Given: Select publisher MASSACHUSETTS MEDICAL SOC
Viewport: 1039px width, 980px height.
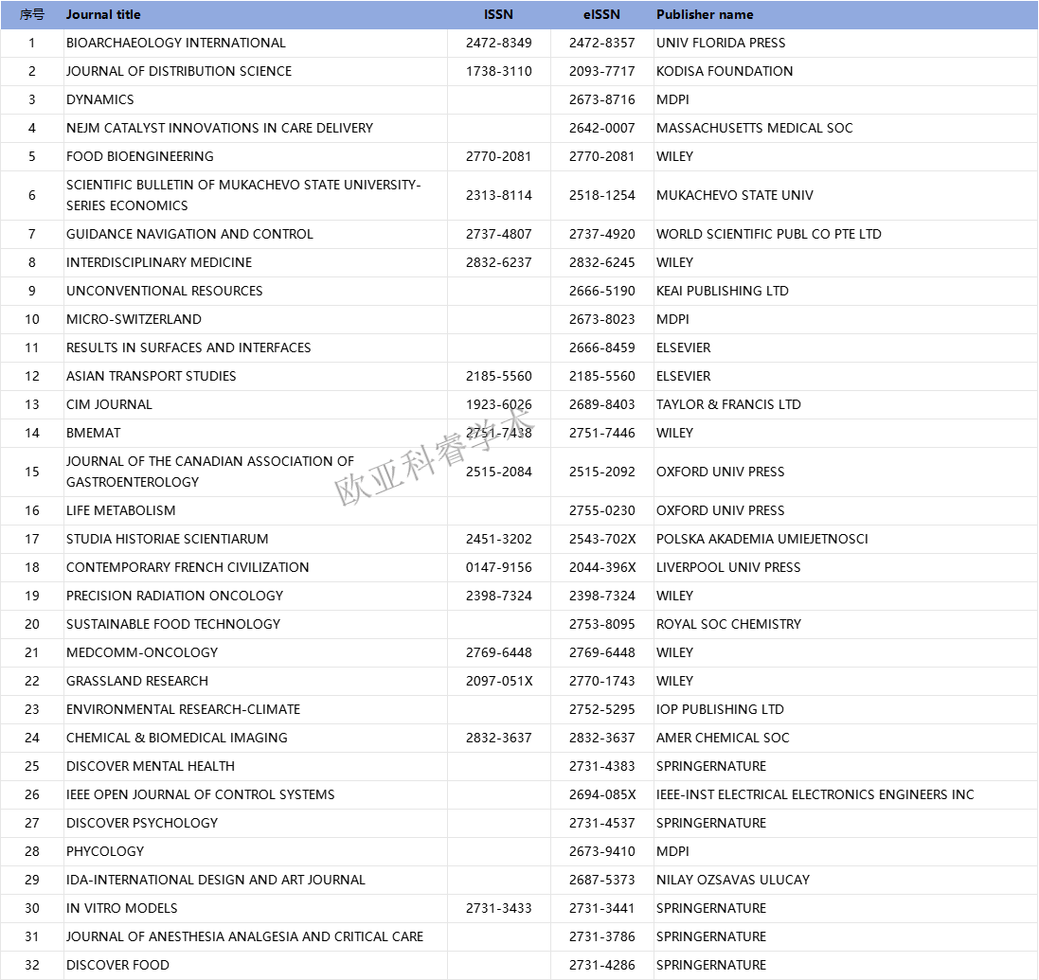Looking at the screenshot, I should coord(755,129).
